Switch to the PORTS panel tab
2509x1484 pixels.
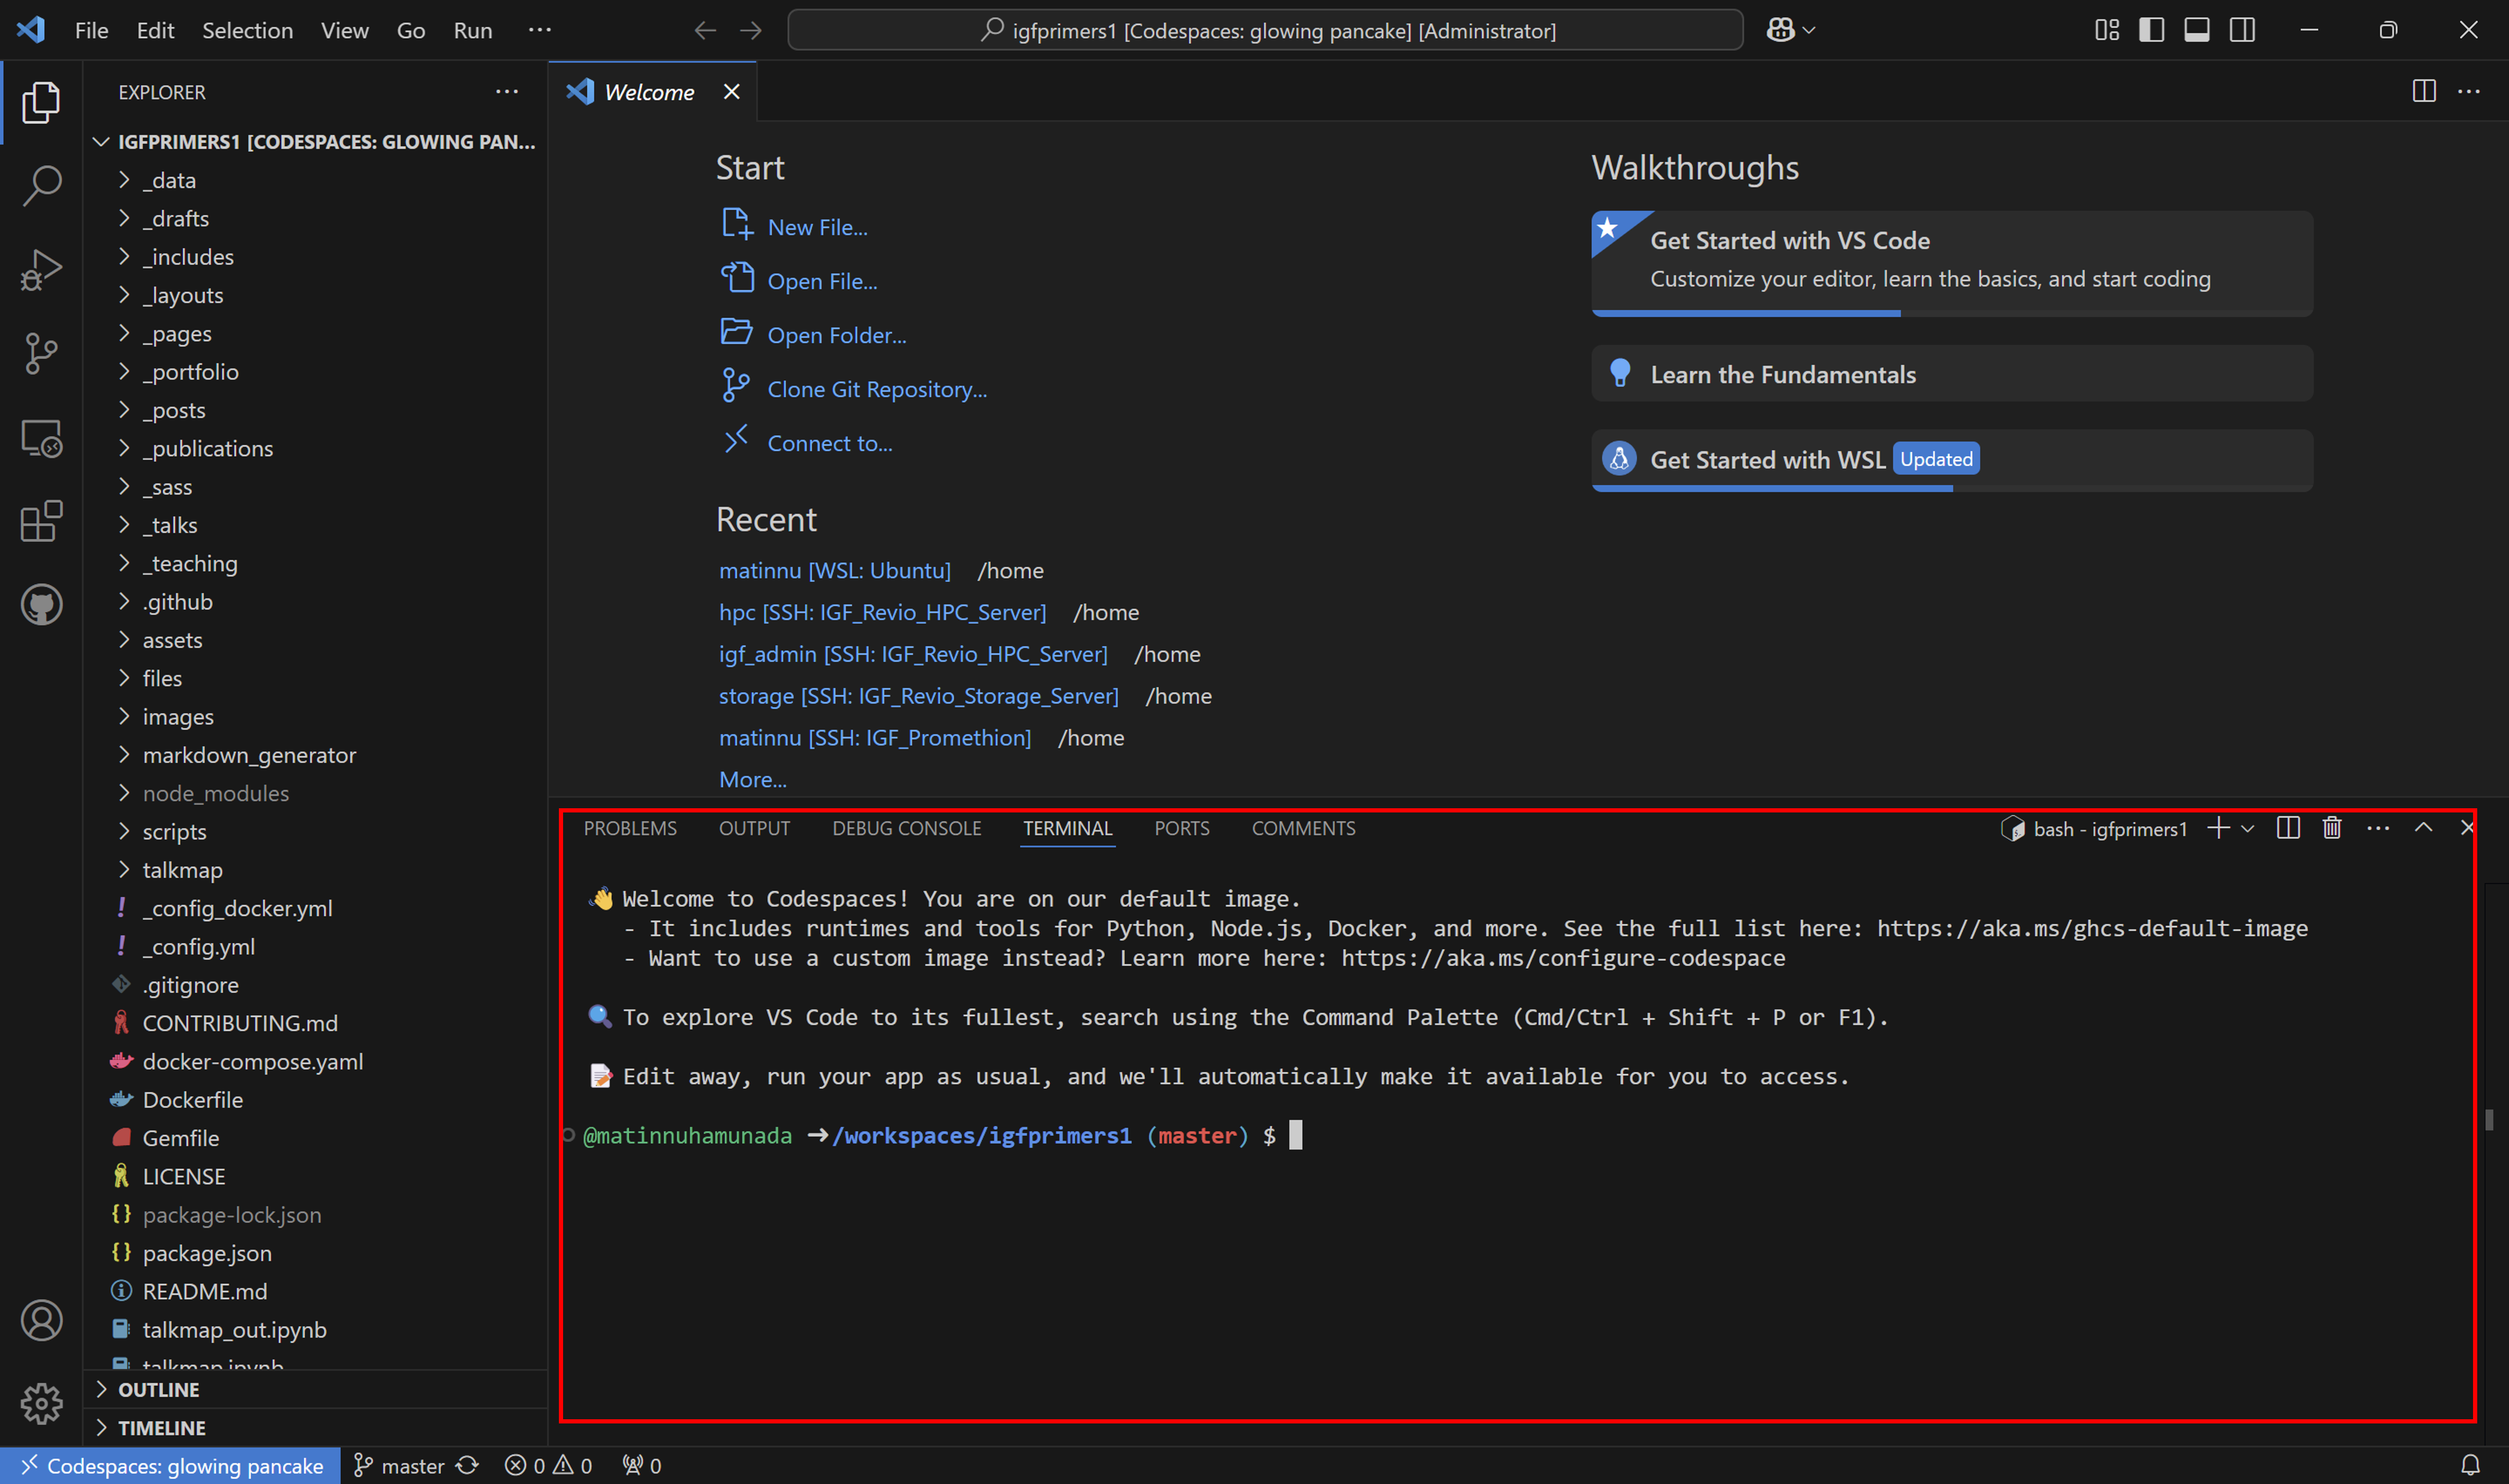point(1181,828)
